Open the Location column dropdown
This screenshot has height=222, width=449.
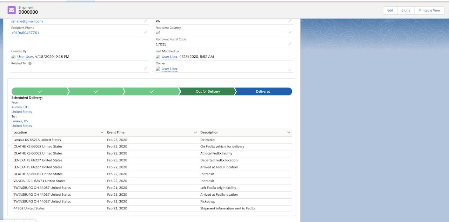coord(102,132)
